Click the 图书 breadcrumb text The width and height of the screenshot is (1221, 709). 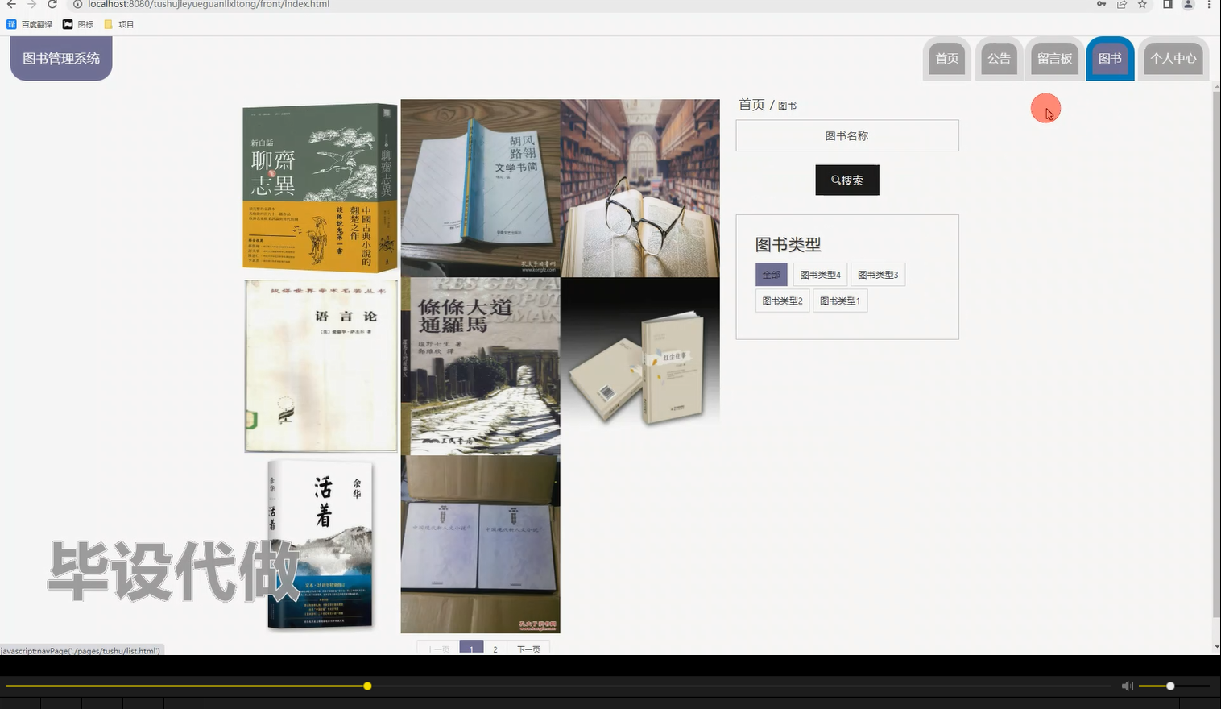[787, 106]
